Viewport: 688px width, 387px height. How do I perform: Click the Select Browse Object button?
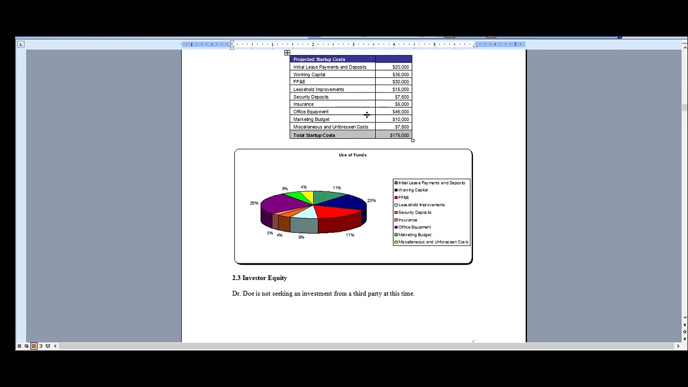click(685, 331)
